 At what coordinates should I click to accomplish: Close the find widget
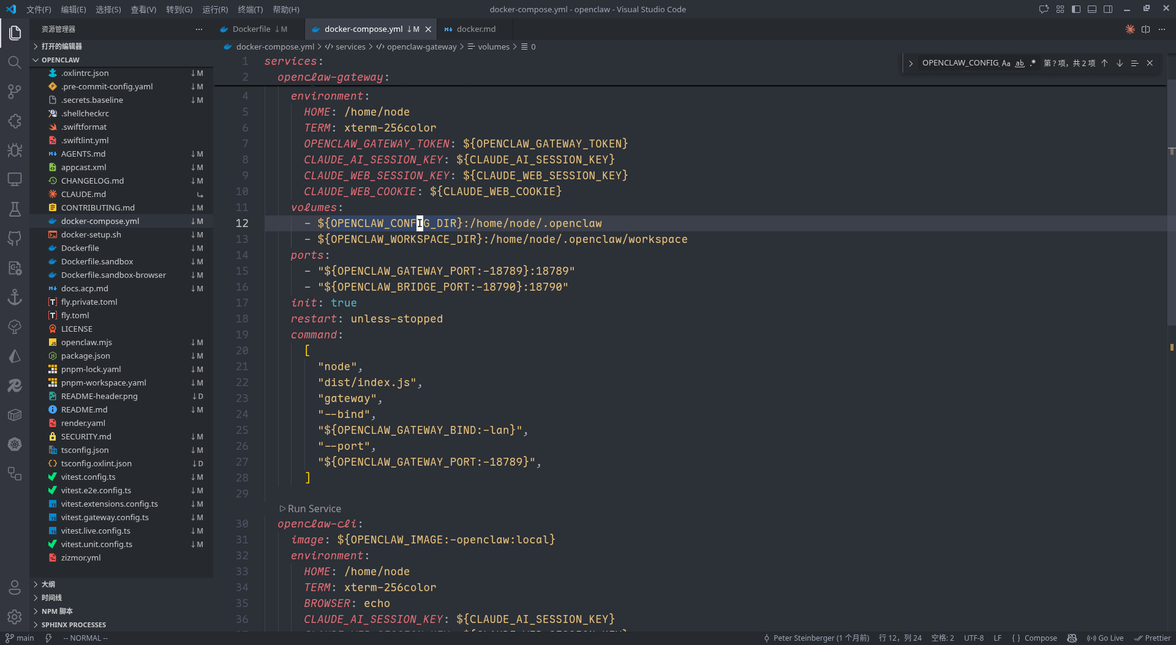(1150, 63)
